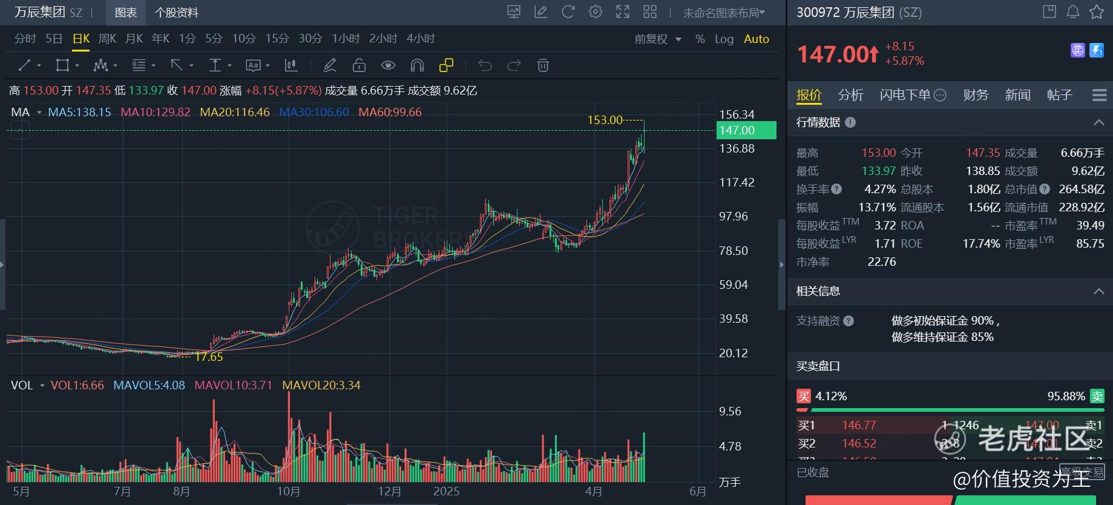1113x505 pixels.
Task: Select the arrow annotation tool
Action: (177, 65)
